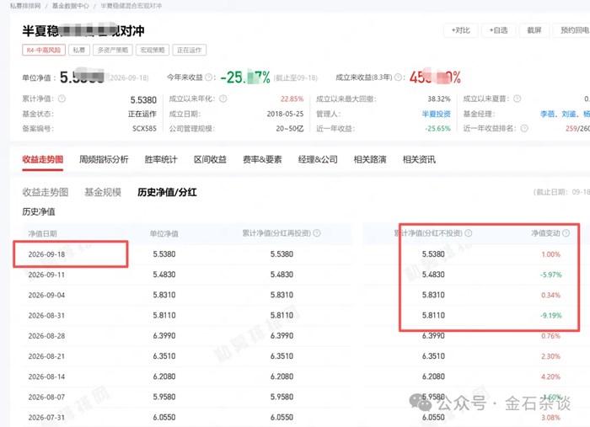Switch to 胜率统计 tab

pos(161,160)
